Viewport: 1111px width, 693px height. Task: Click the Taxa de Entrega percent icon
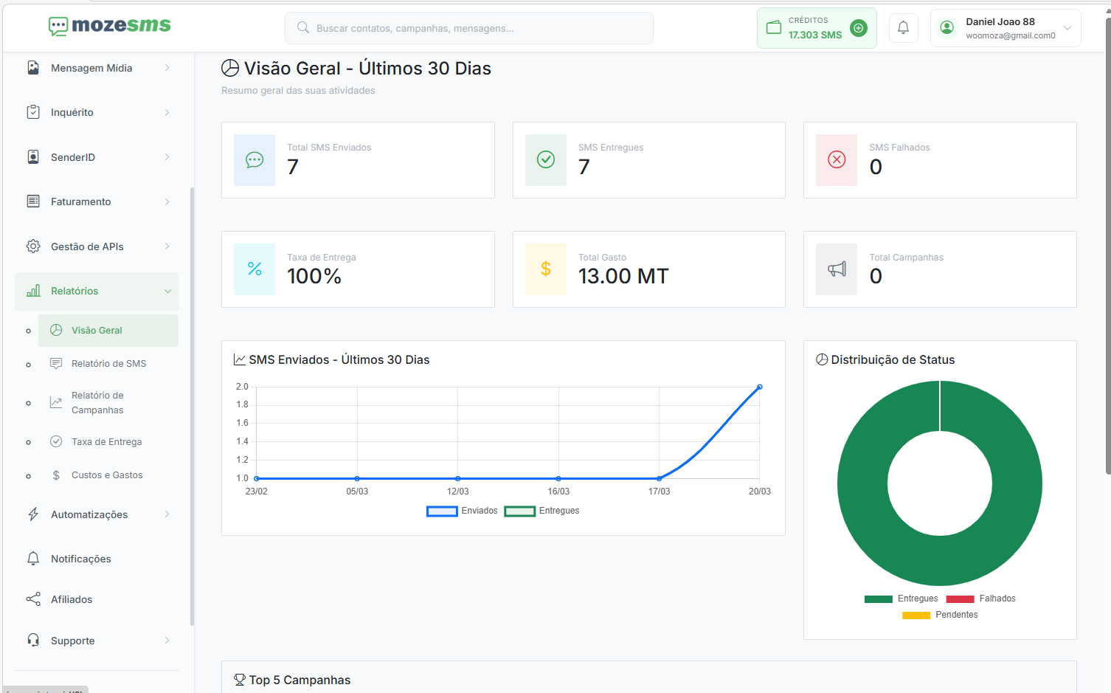click(x=255, y=269)
